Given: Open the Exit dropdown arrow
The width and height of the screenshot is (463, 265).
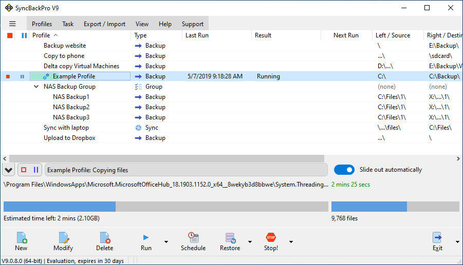Looking at the screenshot, I should tap(457, 242).
